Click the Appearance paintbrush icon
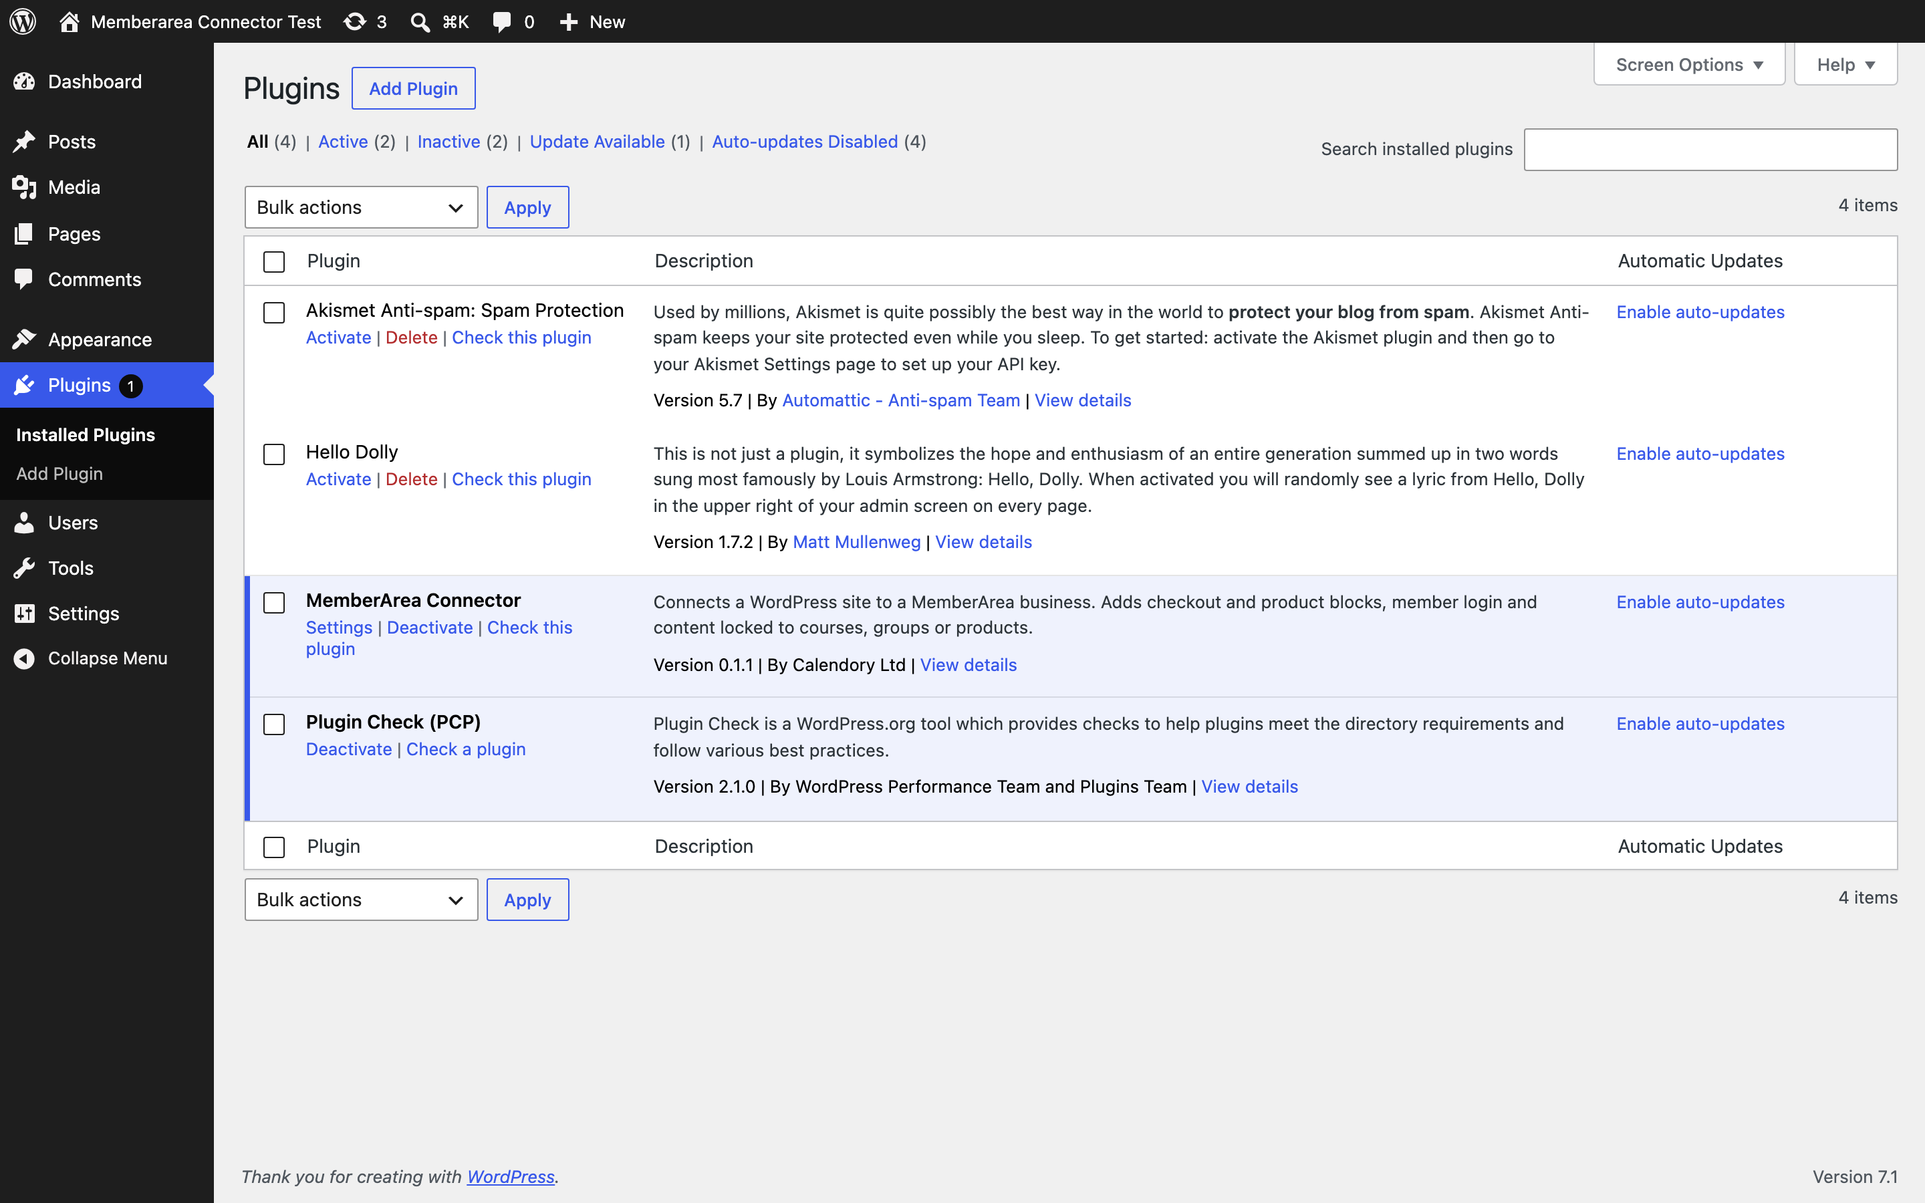Viewport: 1925px width, 1203px height. 24,340
